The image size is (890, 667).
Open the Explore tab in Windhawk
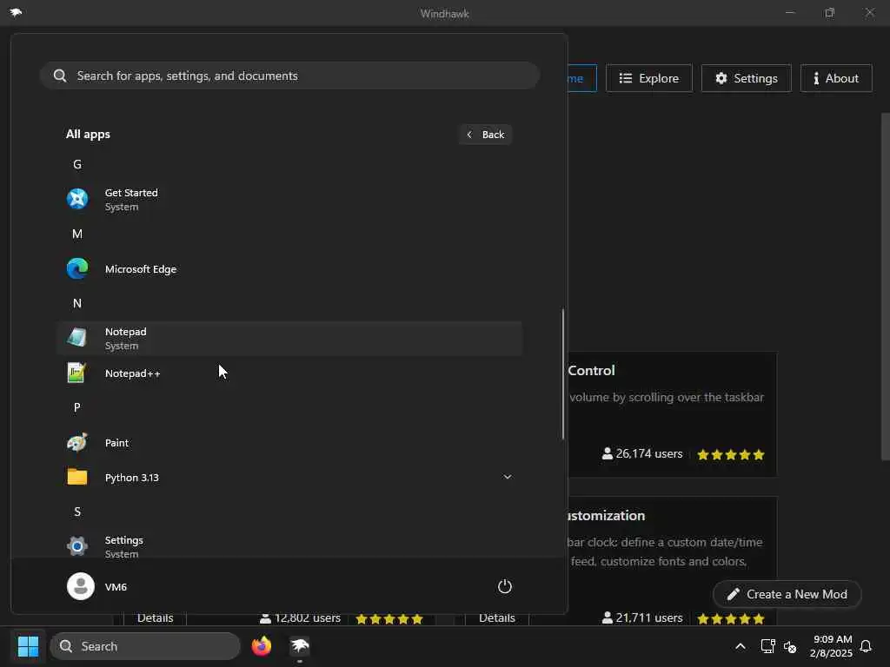(x=648, y=78)
